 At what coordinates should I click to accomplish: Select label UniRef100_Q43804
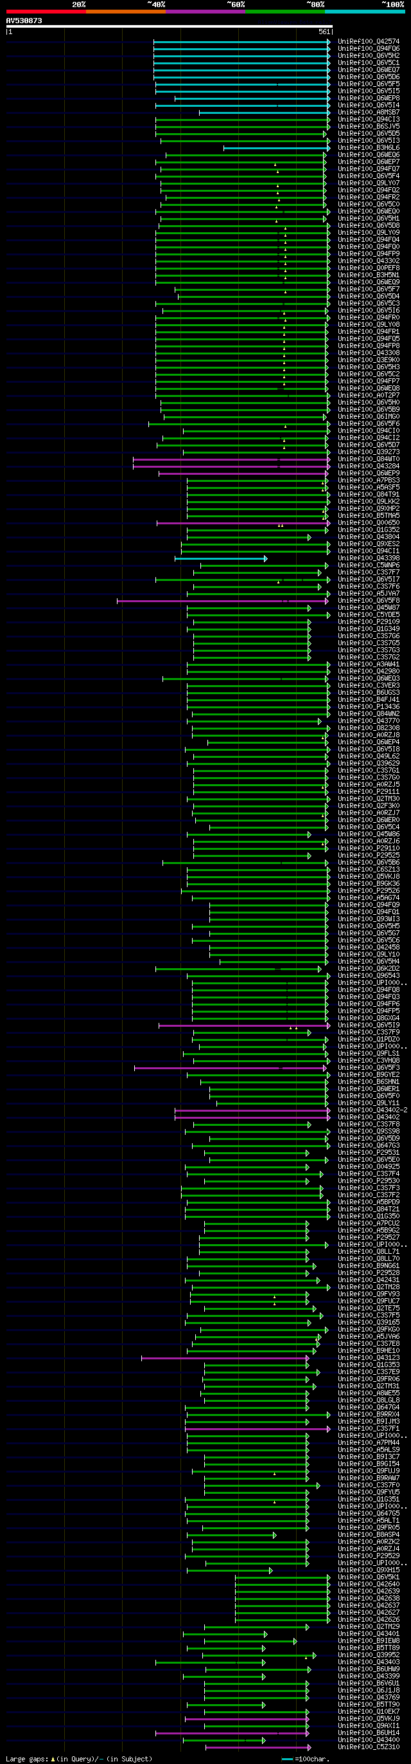(x=369, y=537)
